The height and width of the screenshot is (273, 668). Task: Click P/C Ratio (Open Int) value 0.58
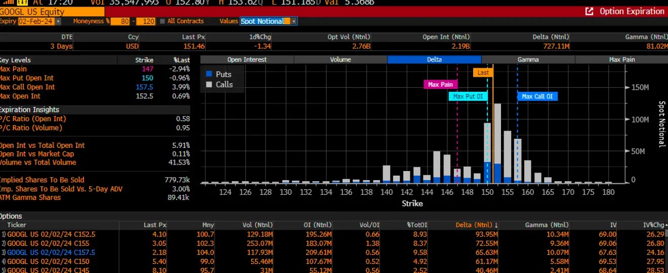[x=182, y=119]
